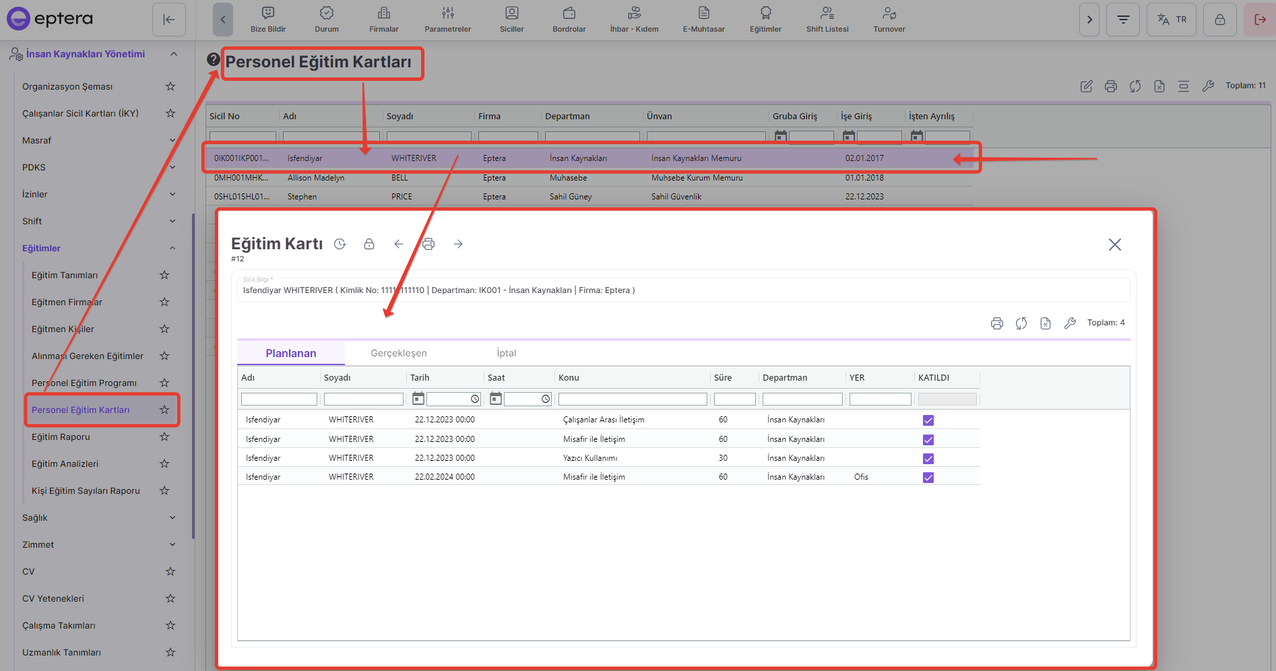Toggle KATILDI checkbox for Çalışanlar Arası İletişim
1276x671 pixels.
click(x=928, y=420)
